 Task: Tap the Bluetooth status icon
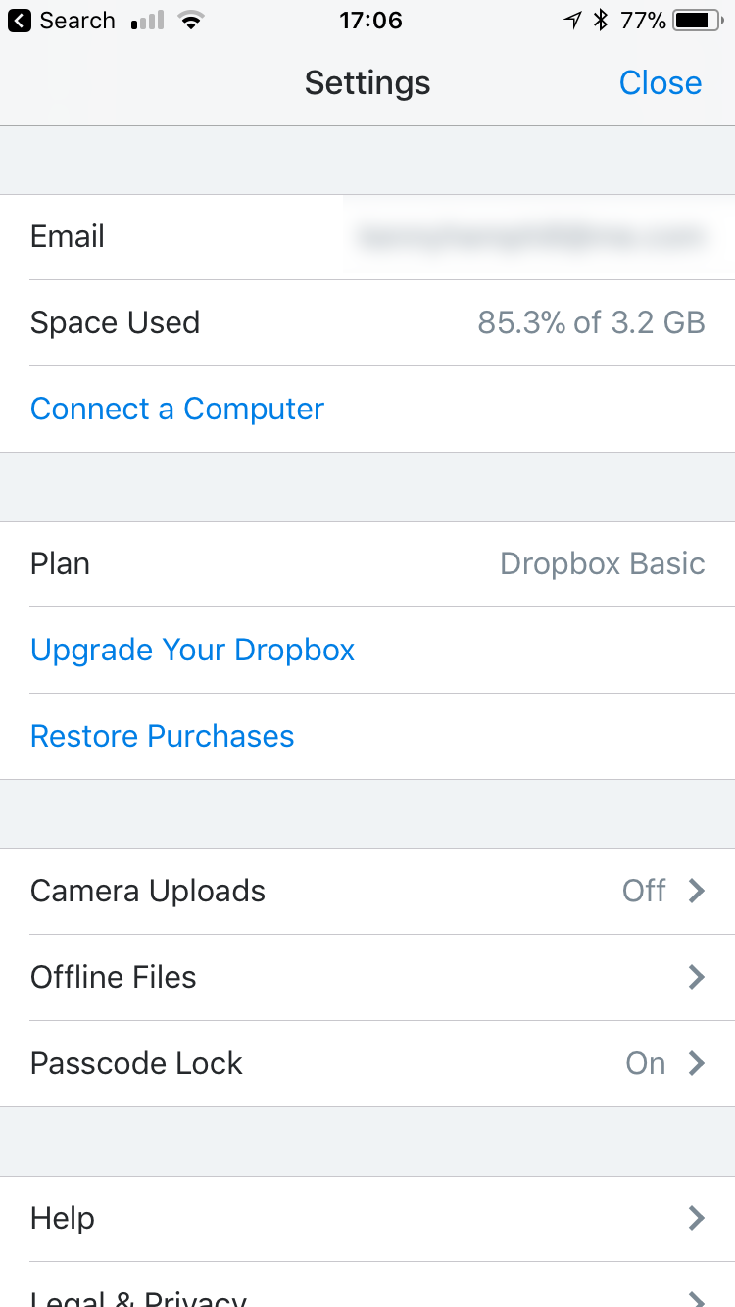click(602, 21)
